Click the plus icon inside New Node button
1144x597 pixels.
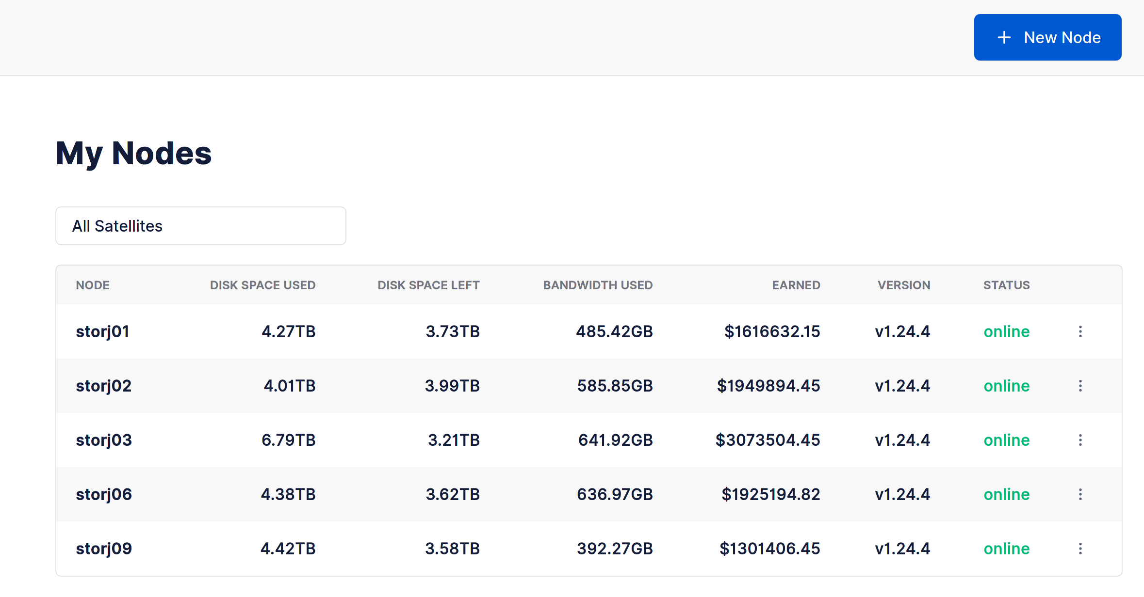[x=1004, y=37]
